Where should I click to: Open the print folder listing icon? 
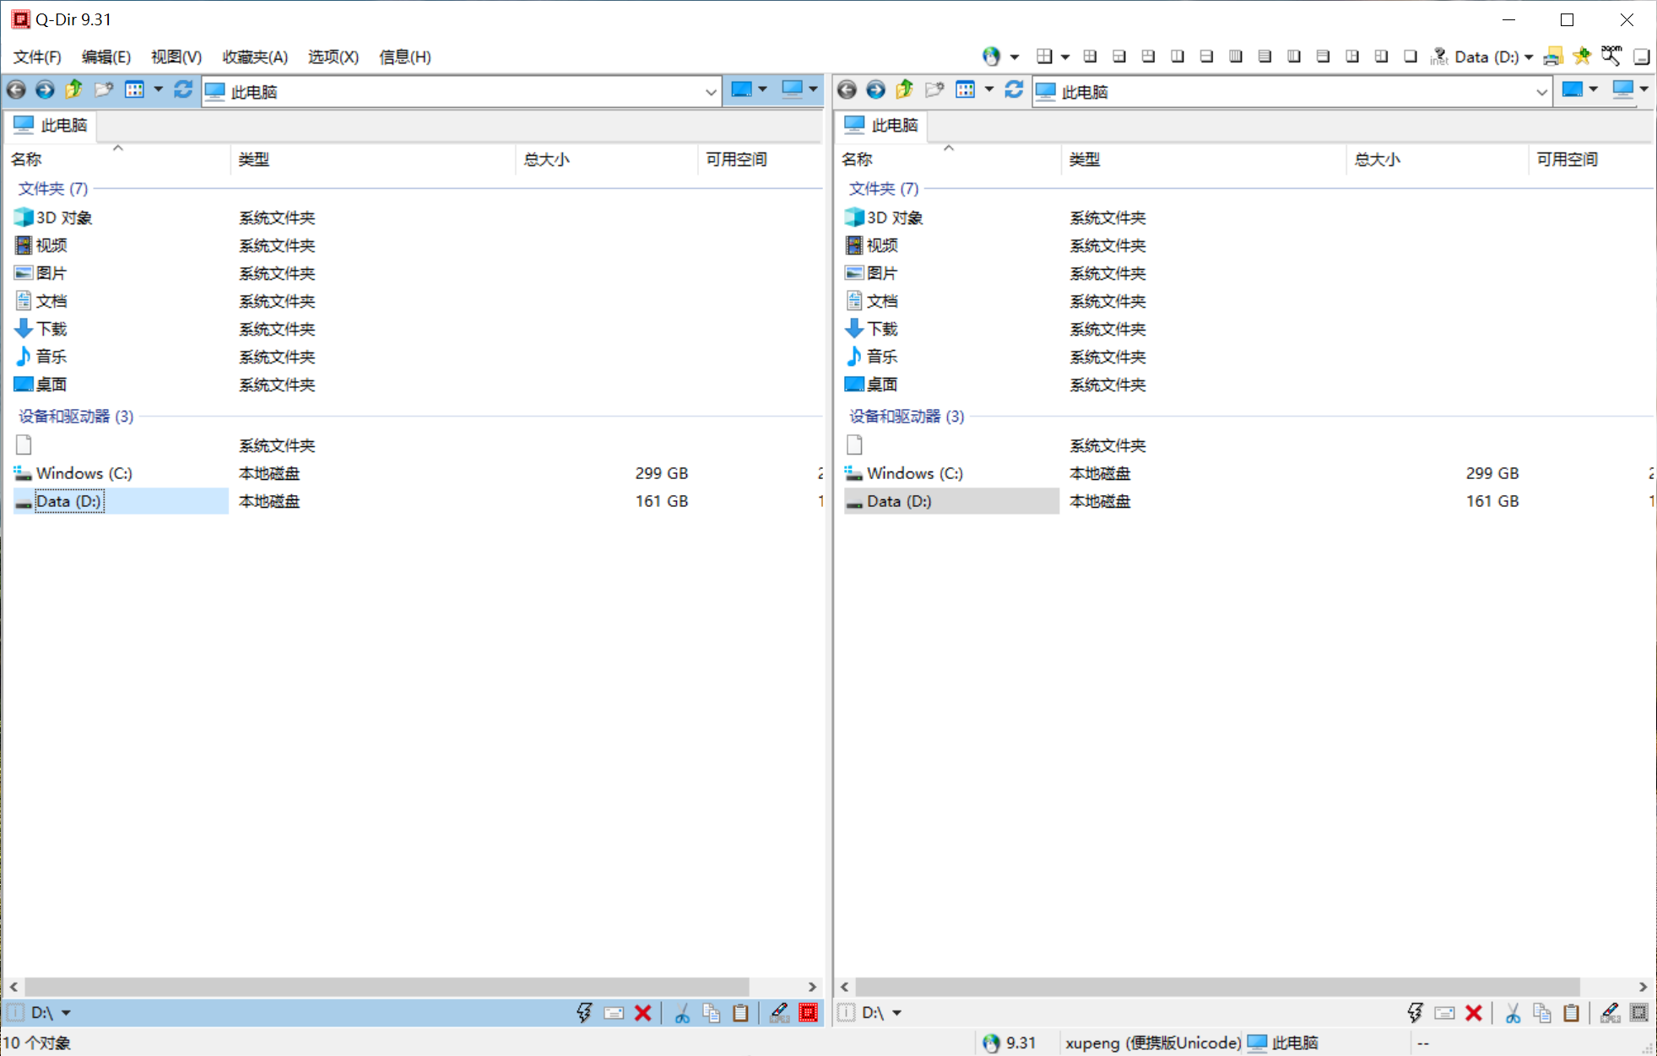pos(1552,56)
